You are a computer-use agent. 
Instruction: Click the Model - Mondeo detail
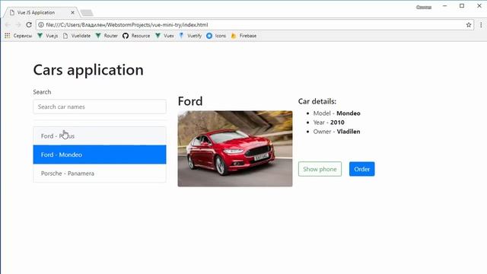pos(336,113)
